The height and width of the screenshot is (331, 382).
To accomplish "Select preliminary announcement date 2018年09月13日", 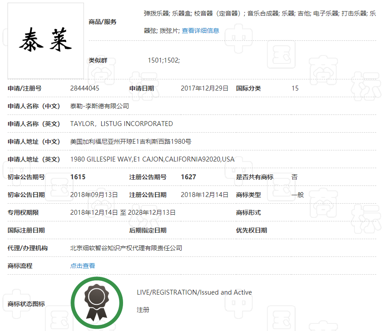I will (x=94, y=195).
